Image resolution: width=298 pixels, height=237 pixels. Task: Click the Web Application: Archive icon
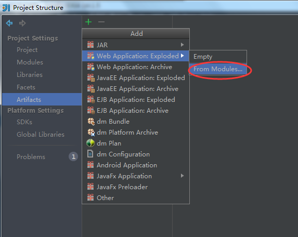tap(90, 67)
